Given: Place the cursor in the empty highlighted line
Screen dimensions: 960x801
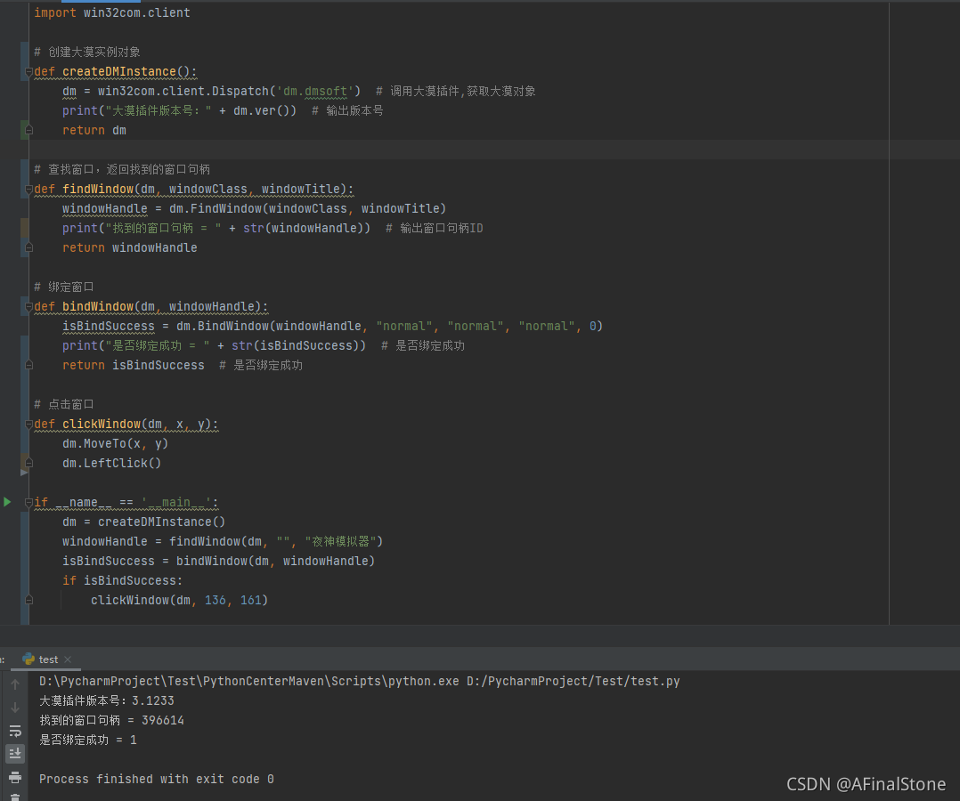Looking at the screenshot, I should (x=445, y=150).
